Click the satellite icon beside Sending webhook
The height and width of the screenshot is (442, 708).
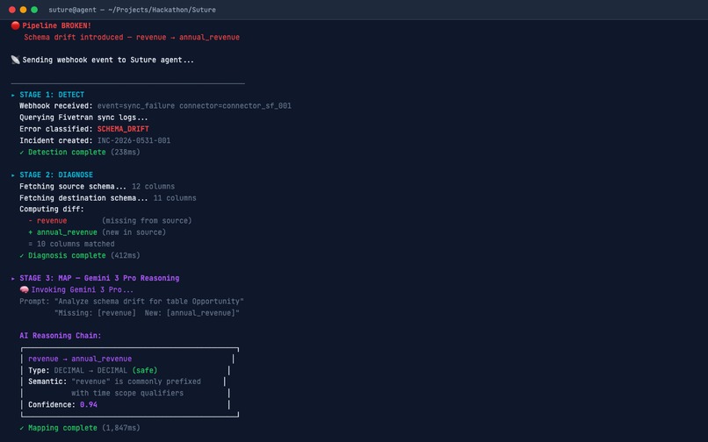click(15, 60)
